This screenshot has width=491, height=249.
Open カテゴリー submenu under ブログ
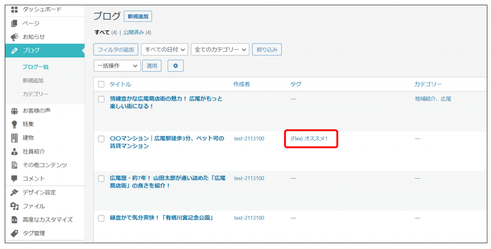coord(35,94)
